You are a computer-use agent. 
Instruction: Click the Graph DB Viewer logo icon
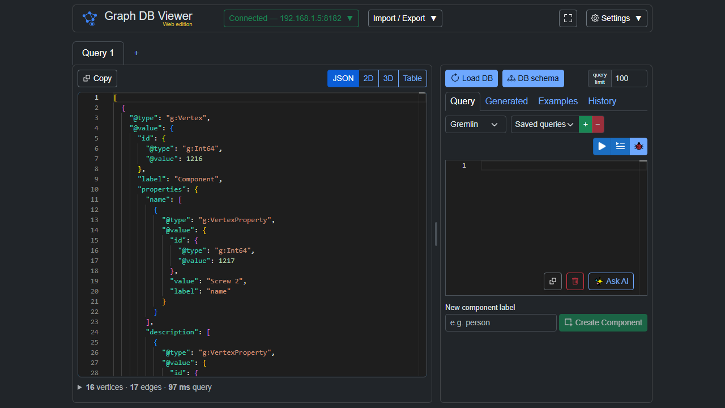point(90,18)
